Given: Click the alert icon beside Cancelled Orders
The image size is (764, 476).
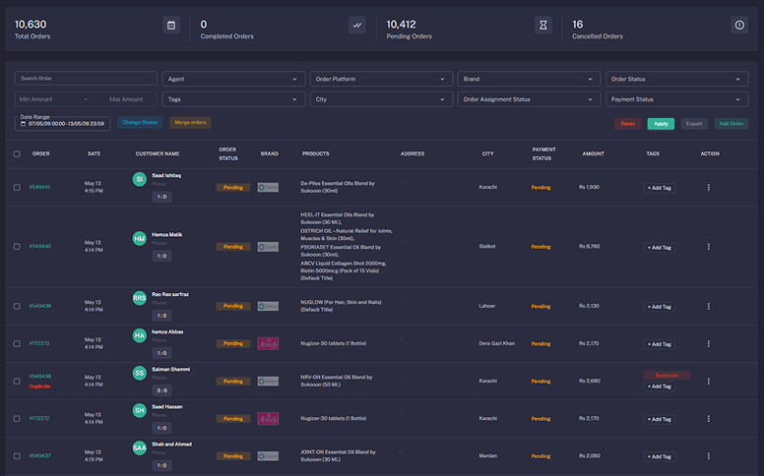Looking at the screenshot, I should (739, 26).
